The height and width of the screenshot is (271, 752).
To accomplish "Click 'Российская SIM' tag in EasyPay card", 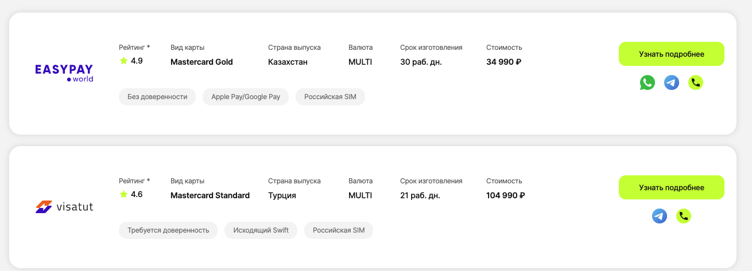I will pyautogui.click(x=330, y=97).
